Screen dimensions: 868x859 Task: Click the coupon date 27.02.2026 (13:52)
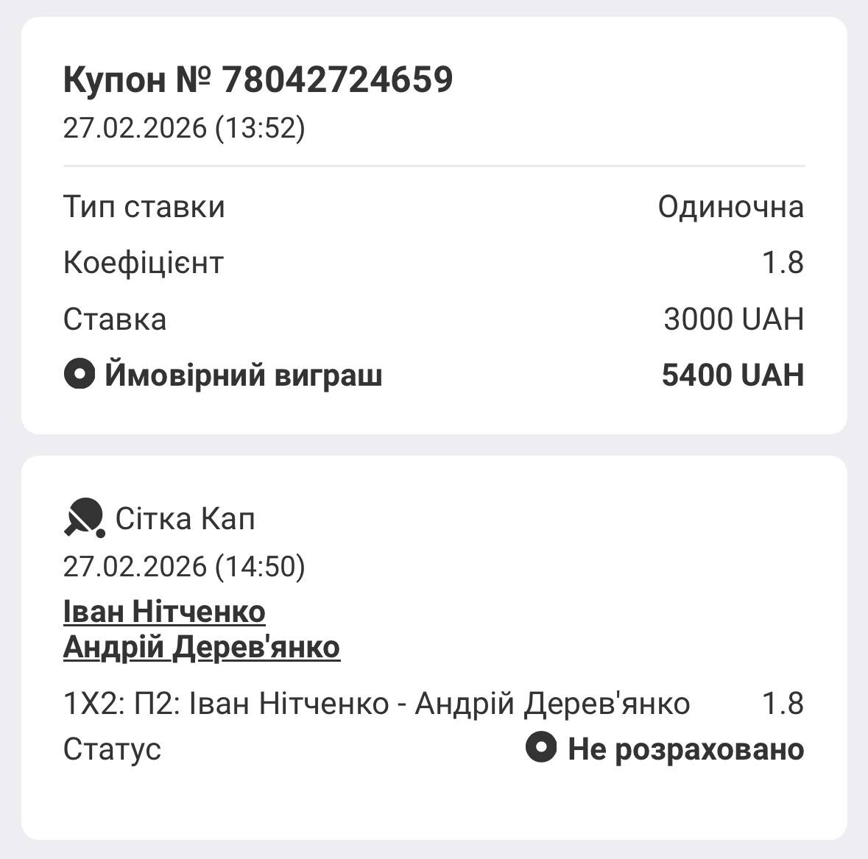tap(184, 128)
